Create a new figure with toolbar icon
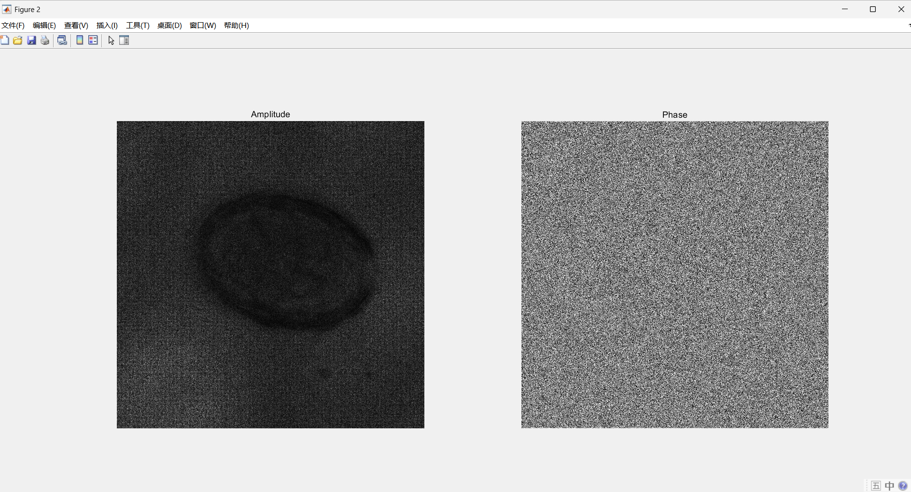Image resolution: width=911 pixels, height=492 pixels. coord(4,41)
